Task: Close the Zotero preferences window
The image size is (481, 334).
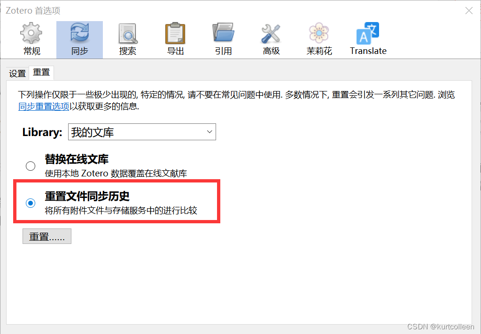Action: (x=469, y=10)
